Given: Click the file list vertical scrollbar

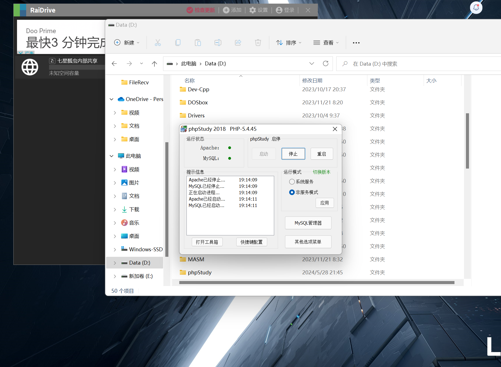Looking at the screenshot, I should click(x=467, y=141).
